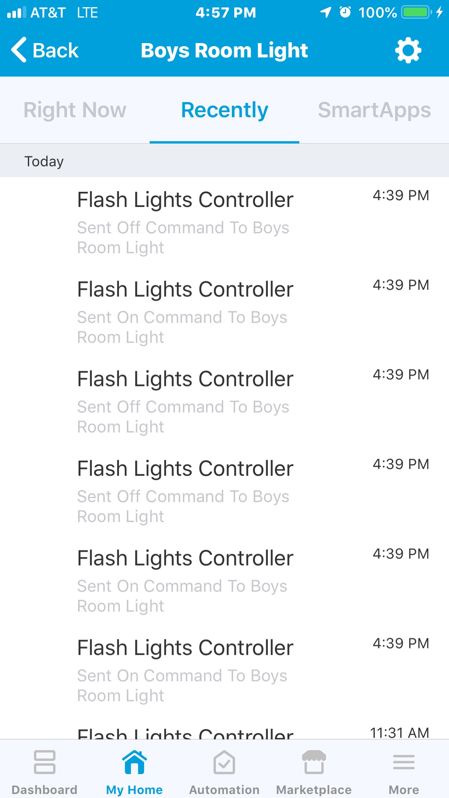Open first Flash Lights Controller Off event
This screenshot has width=449, height=798.
click(224, 222)
